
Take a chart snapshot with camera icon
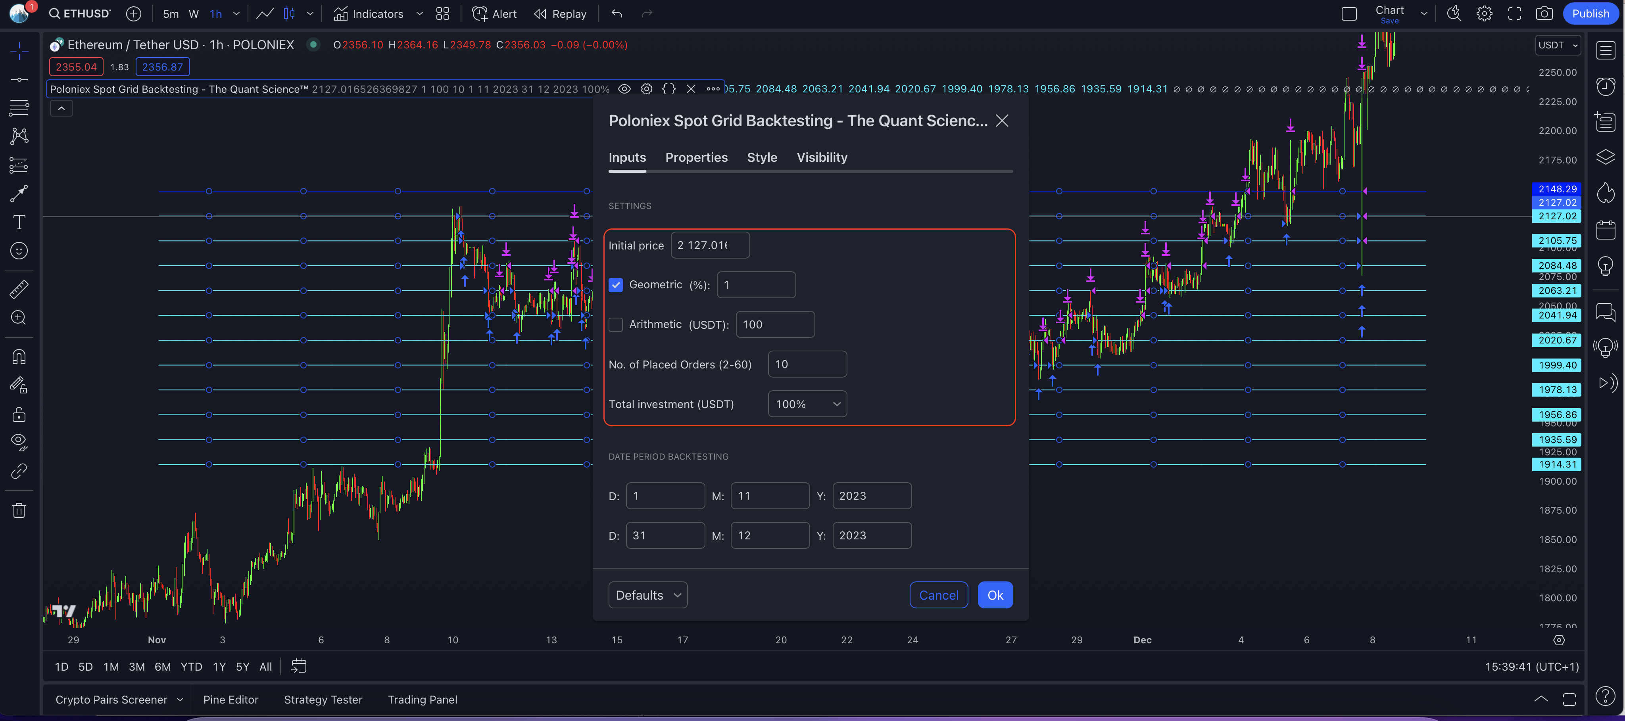pos(1544,14)
